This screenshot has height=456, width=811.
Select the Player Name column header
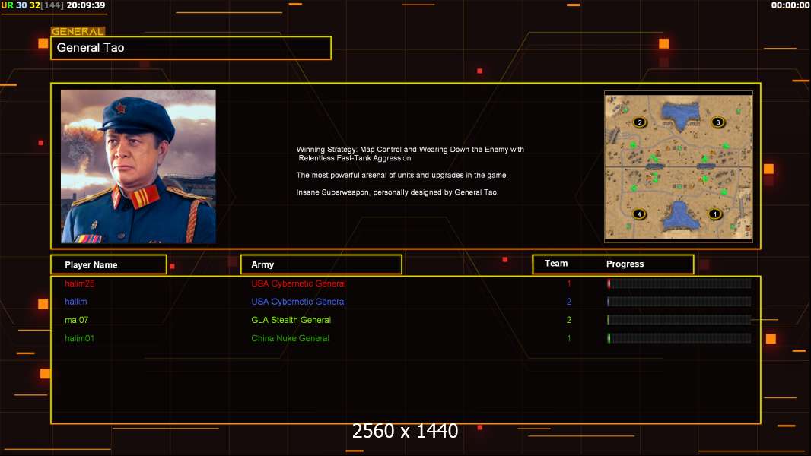109,264
